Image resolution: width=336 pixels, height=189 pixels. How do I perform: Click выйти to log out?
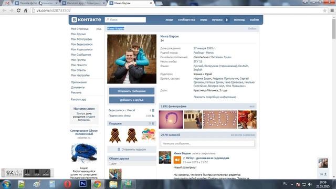point(254,20)
